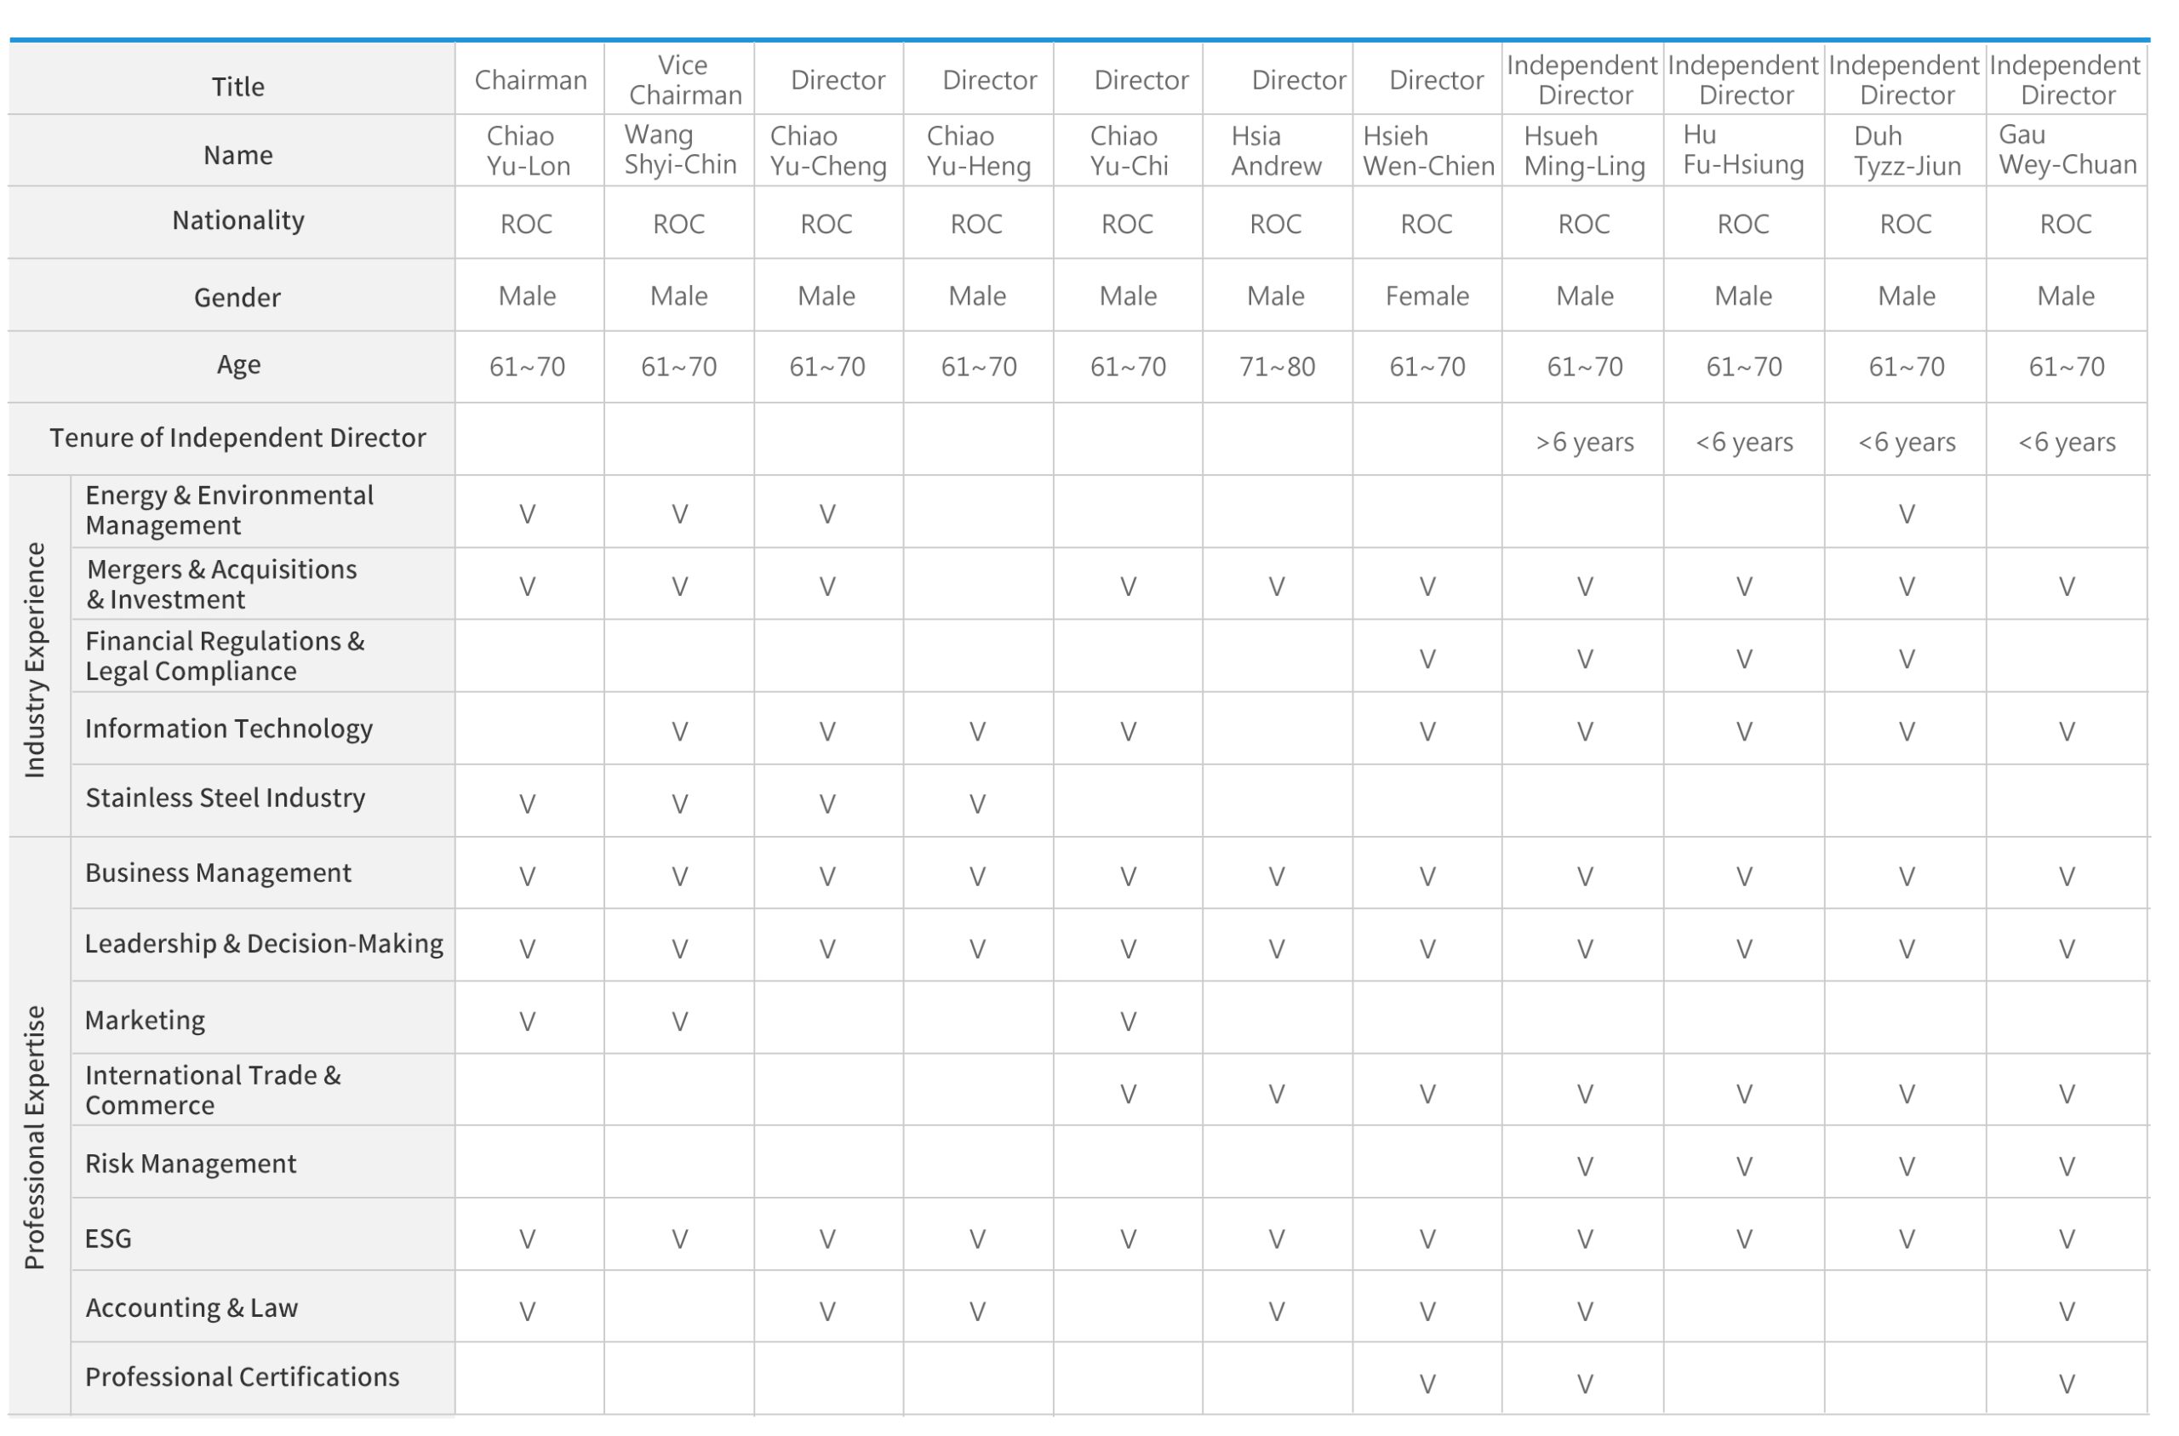Select the 'Stainless Steel Industry' row label

[x=226, y=798]
